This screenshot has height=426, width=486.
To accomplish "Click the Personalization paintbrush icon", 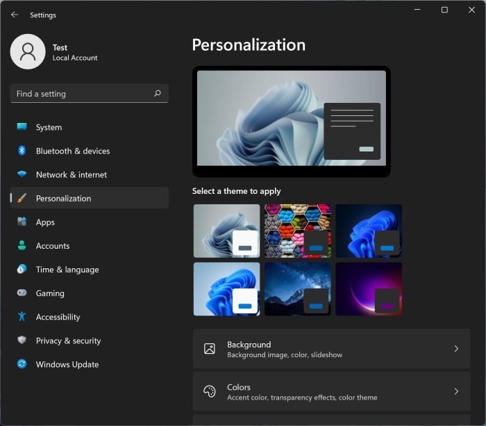I will click(x=22, y=198).
